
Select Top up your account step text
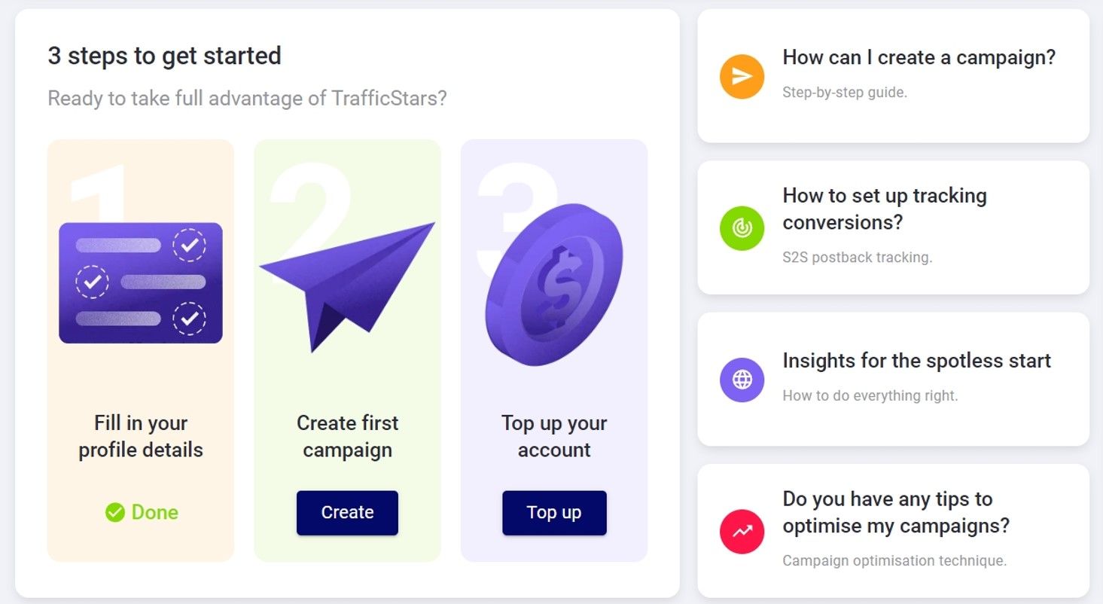554,436
